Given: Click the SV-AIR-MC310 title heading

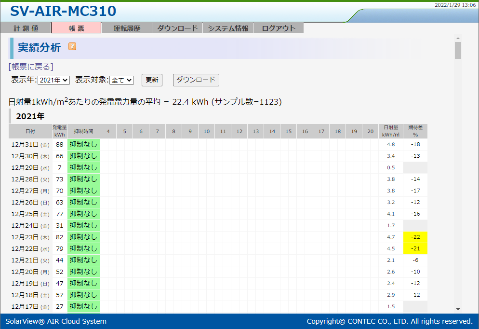Looking at the screenshot, I should pos(63,11).
